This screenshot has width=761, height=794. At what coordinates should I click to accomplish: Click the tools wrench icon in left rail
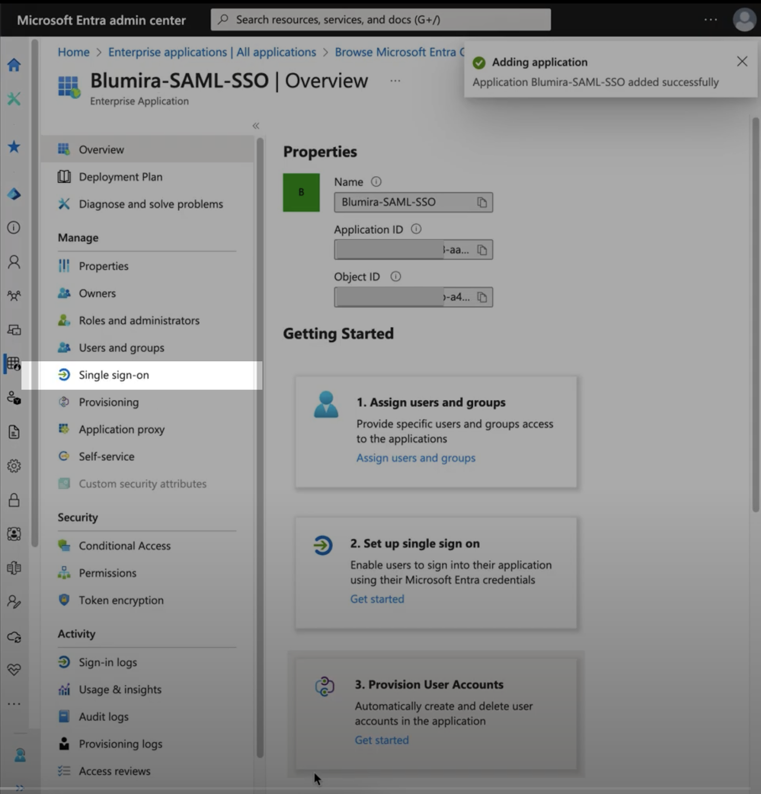pyautogui.click(x=14, y=99)
